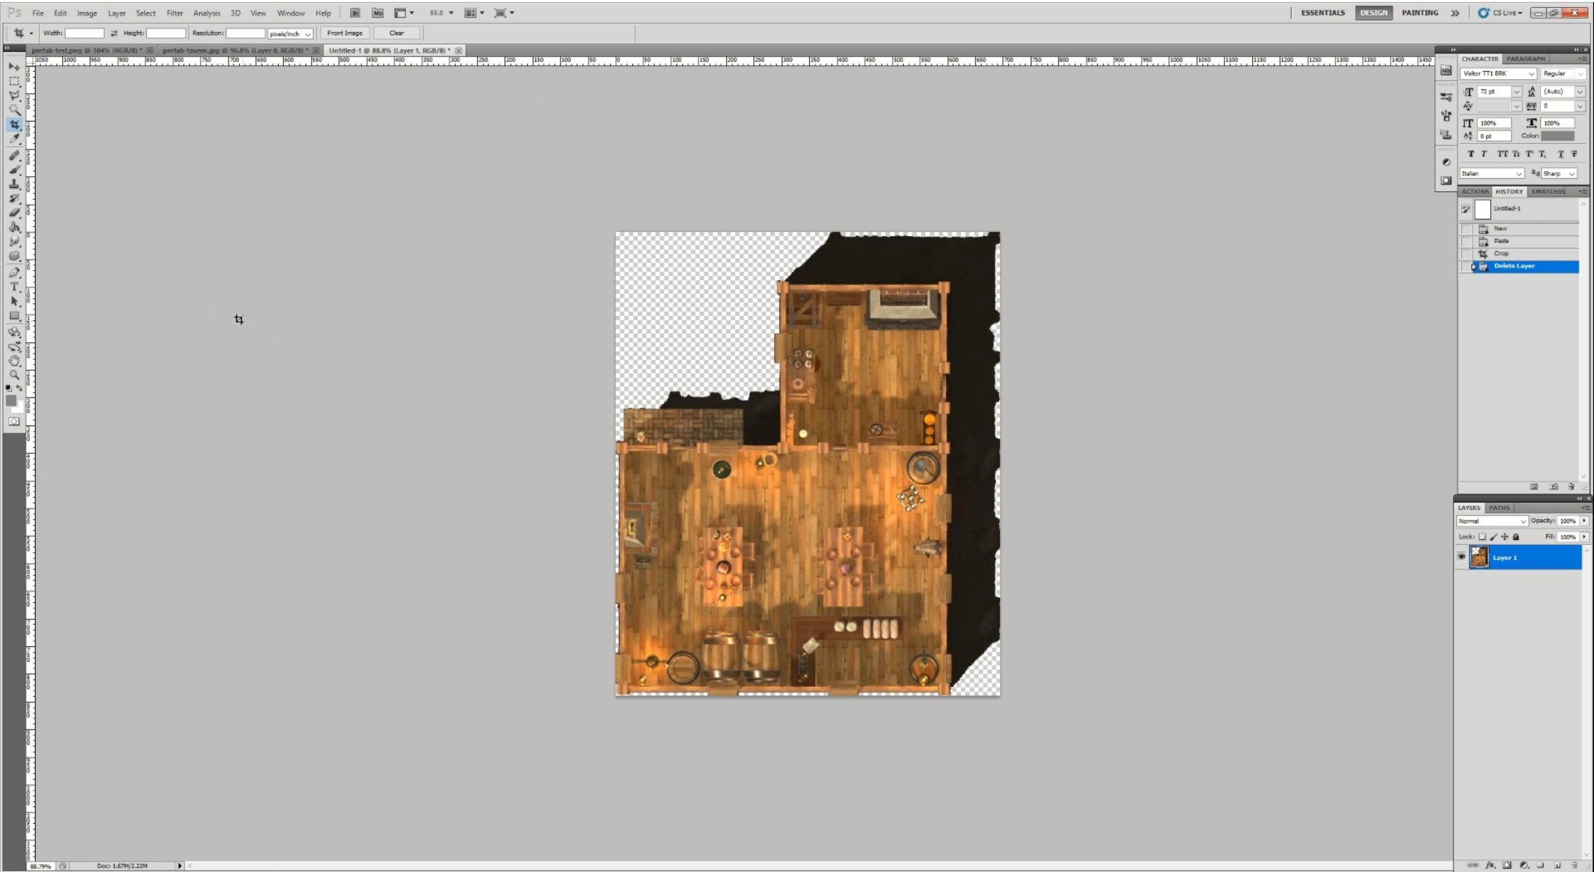
Task: Select the Clone Stamp tool
Action: pyautogui.click(x=14, y=184)
